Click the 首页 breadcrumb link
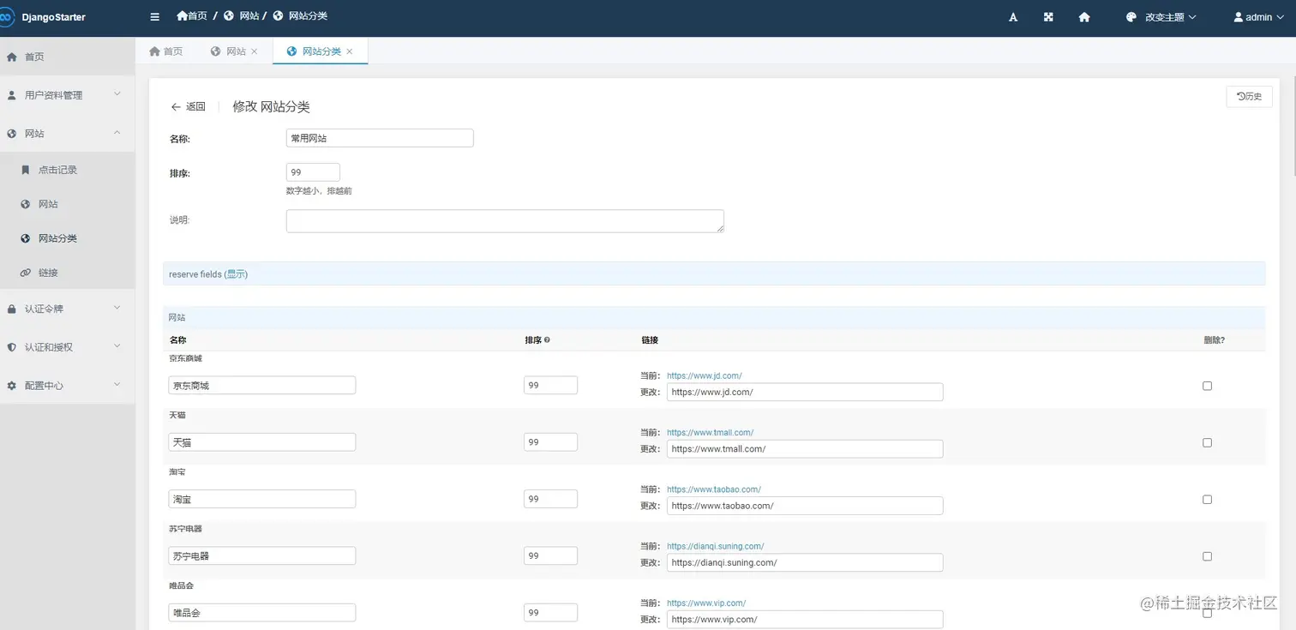Image resolution: width=1296 pixels, height=630 pixels. (x=191, y=15)
